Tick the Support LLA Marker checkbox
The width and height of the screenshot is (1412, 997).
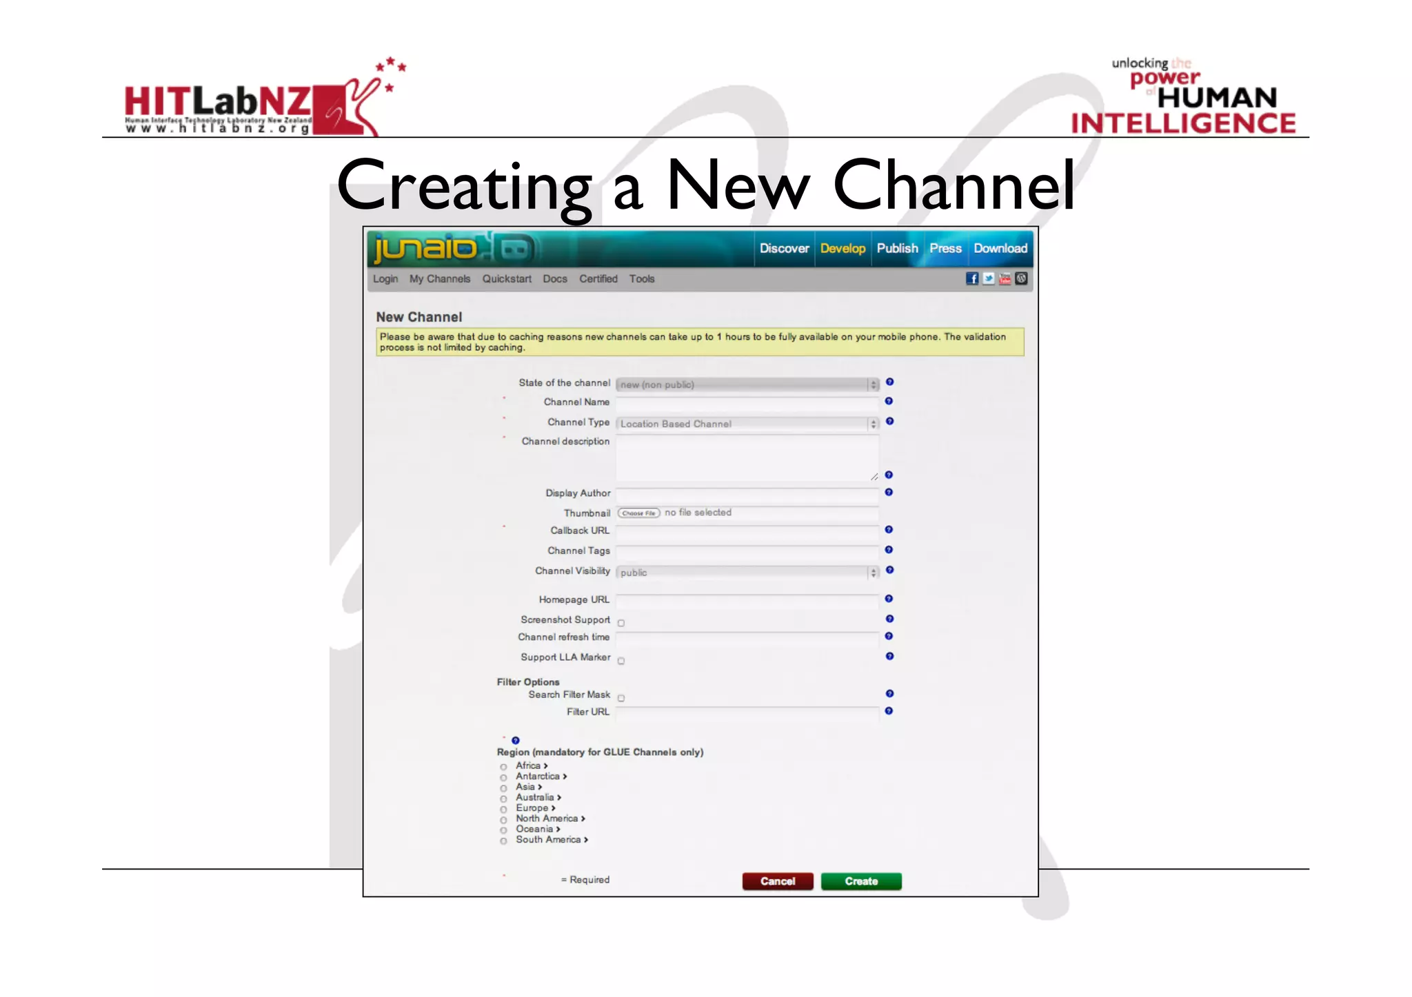point(621,661)
